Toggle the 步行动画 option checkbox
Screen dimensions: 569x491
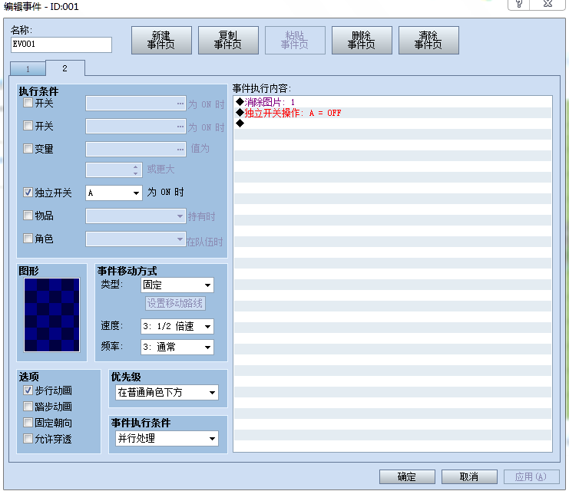(28, 390)
